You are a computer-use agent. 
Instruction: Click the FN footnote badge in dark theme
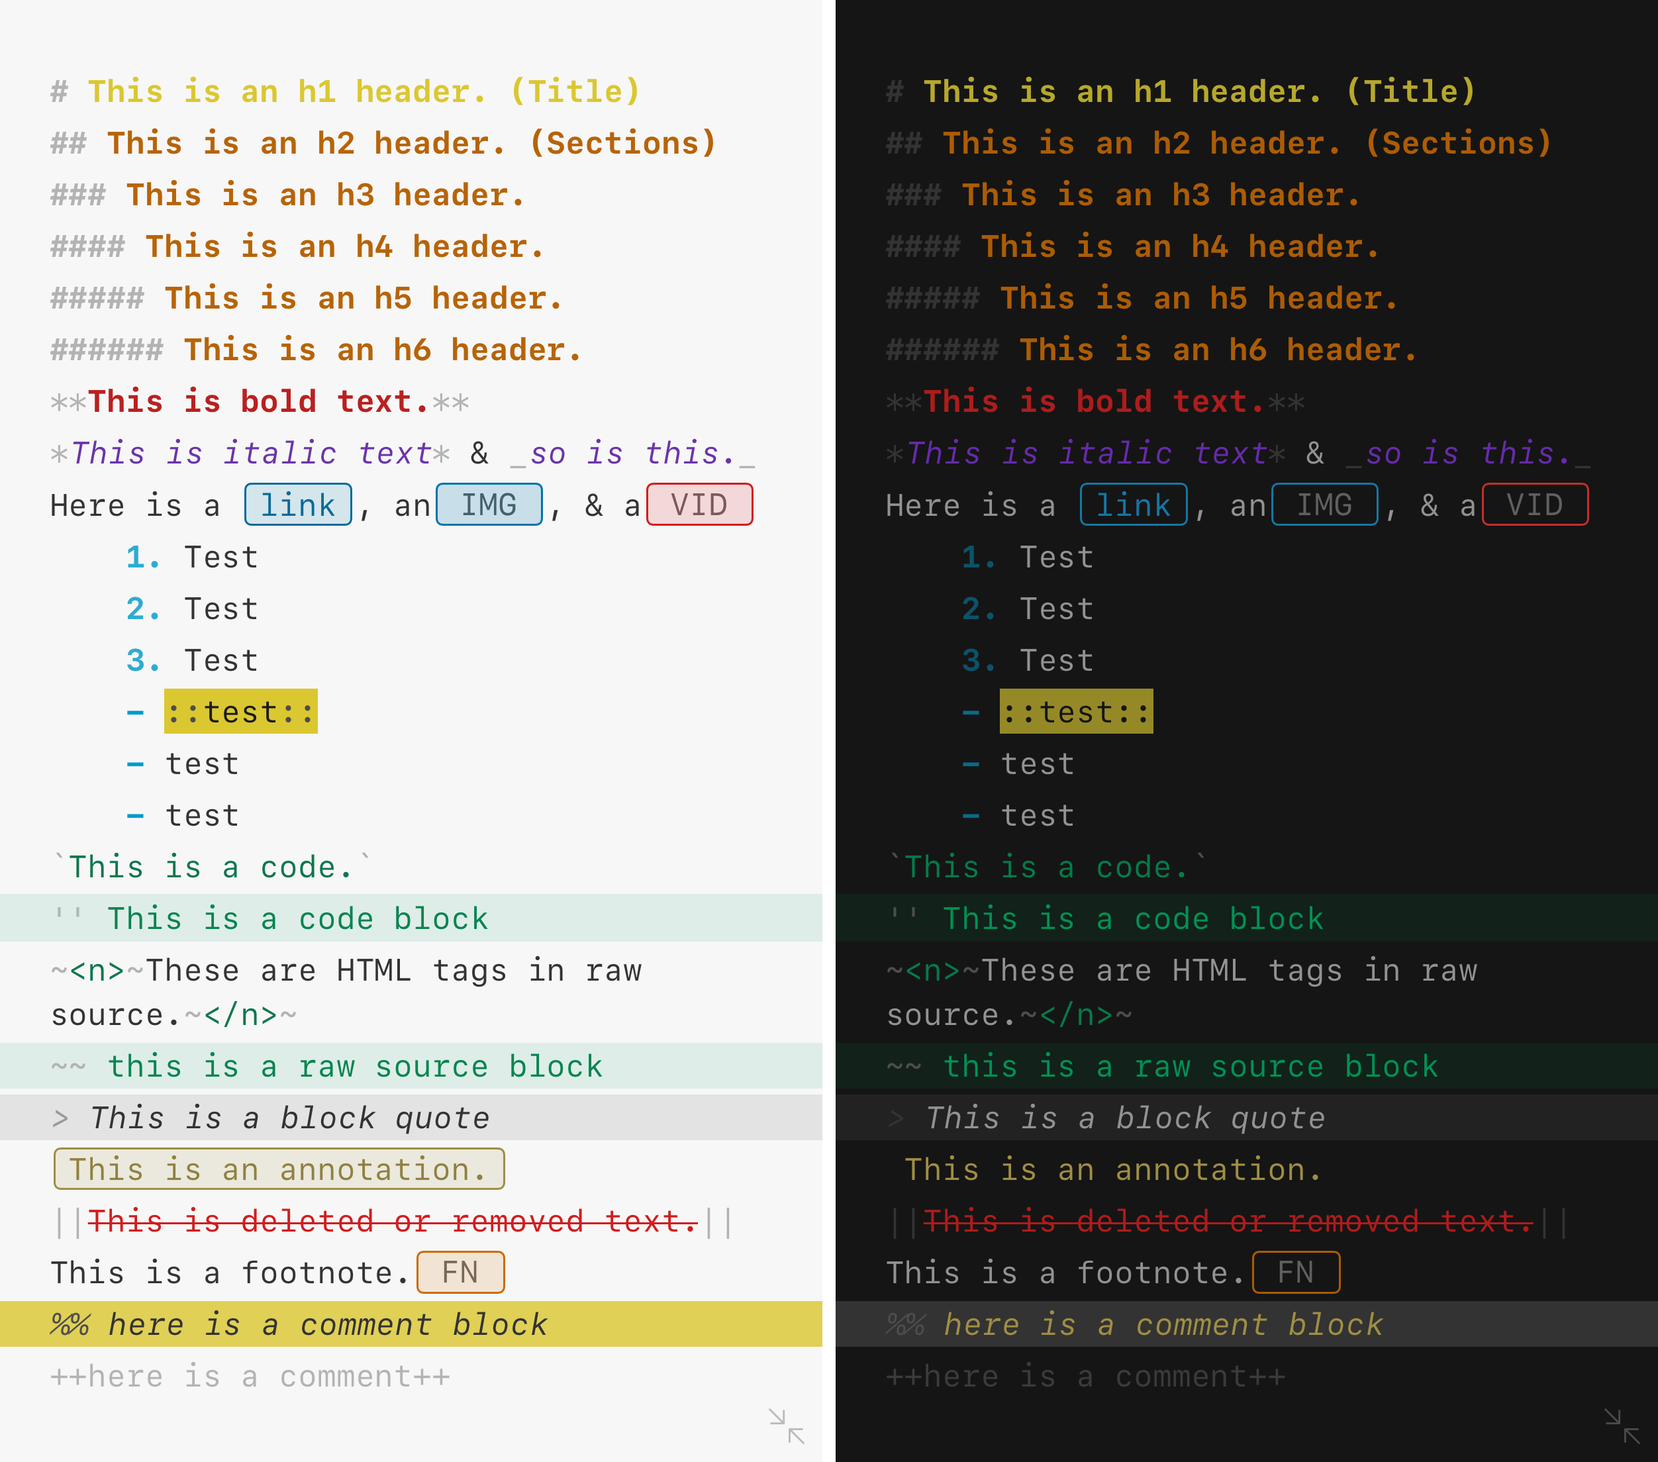click(1296, 1272)
